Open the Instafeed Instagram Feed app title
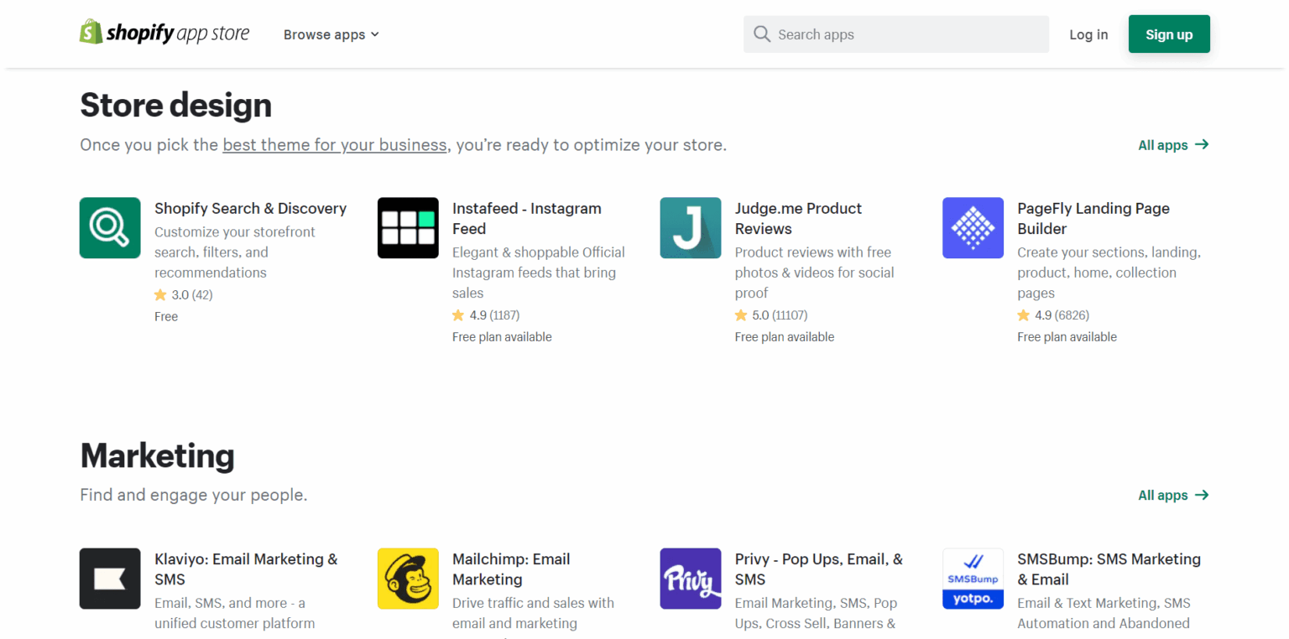 [x=527, y=218]
